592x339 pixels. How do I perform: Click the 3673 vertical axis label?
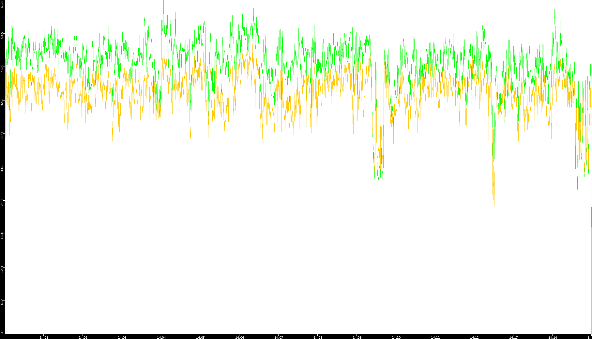click(x=2, y=135)
